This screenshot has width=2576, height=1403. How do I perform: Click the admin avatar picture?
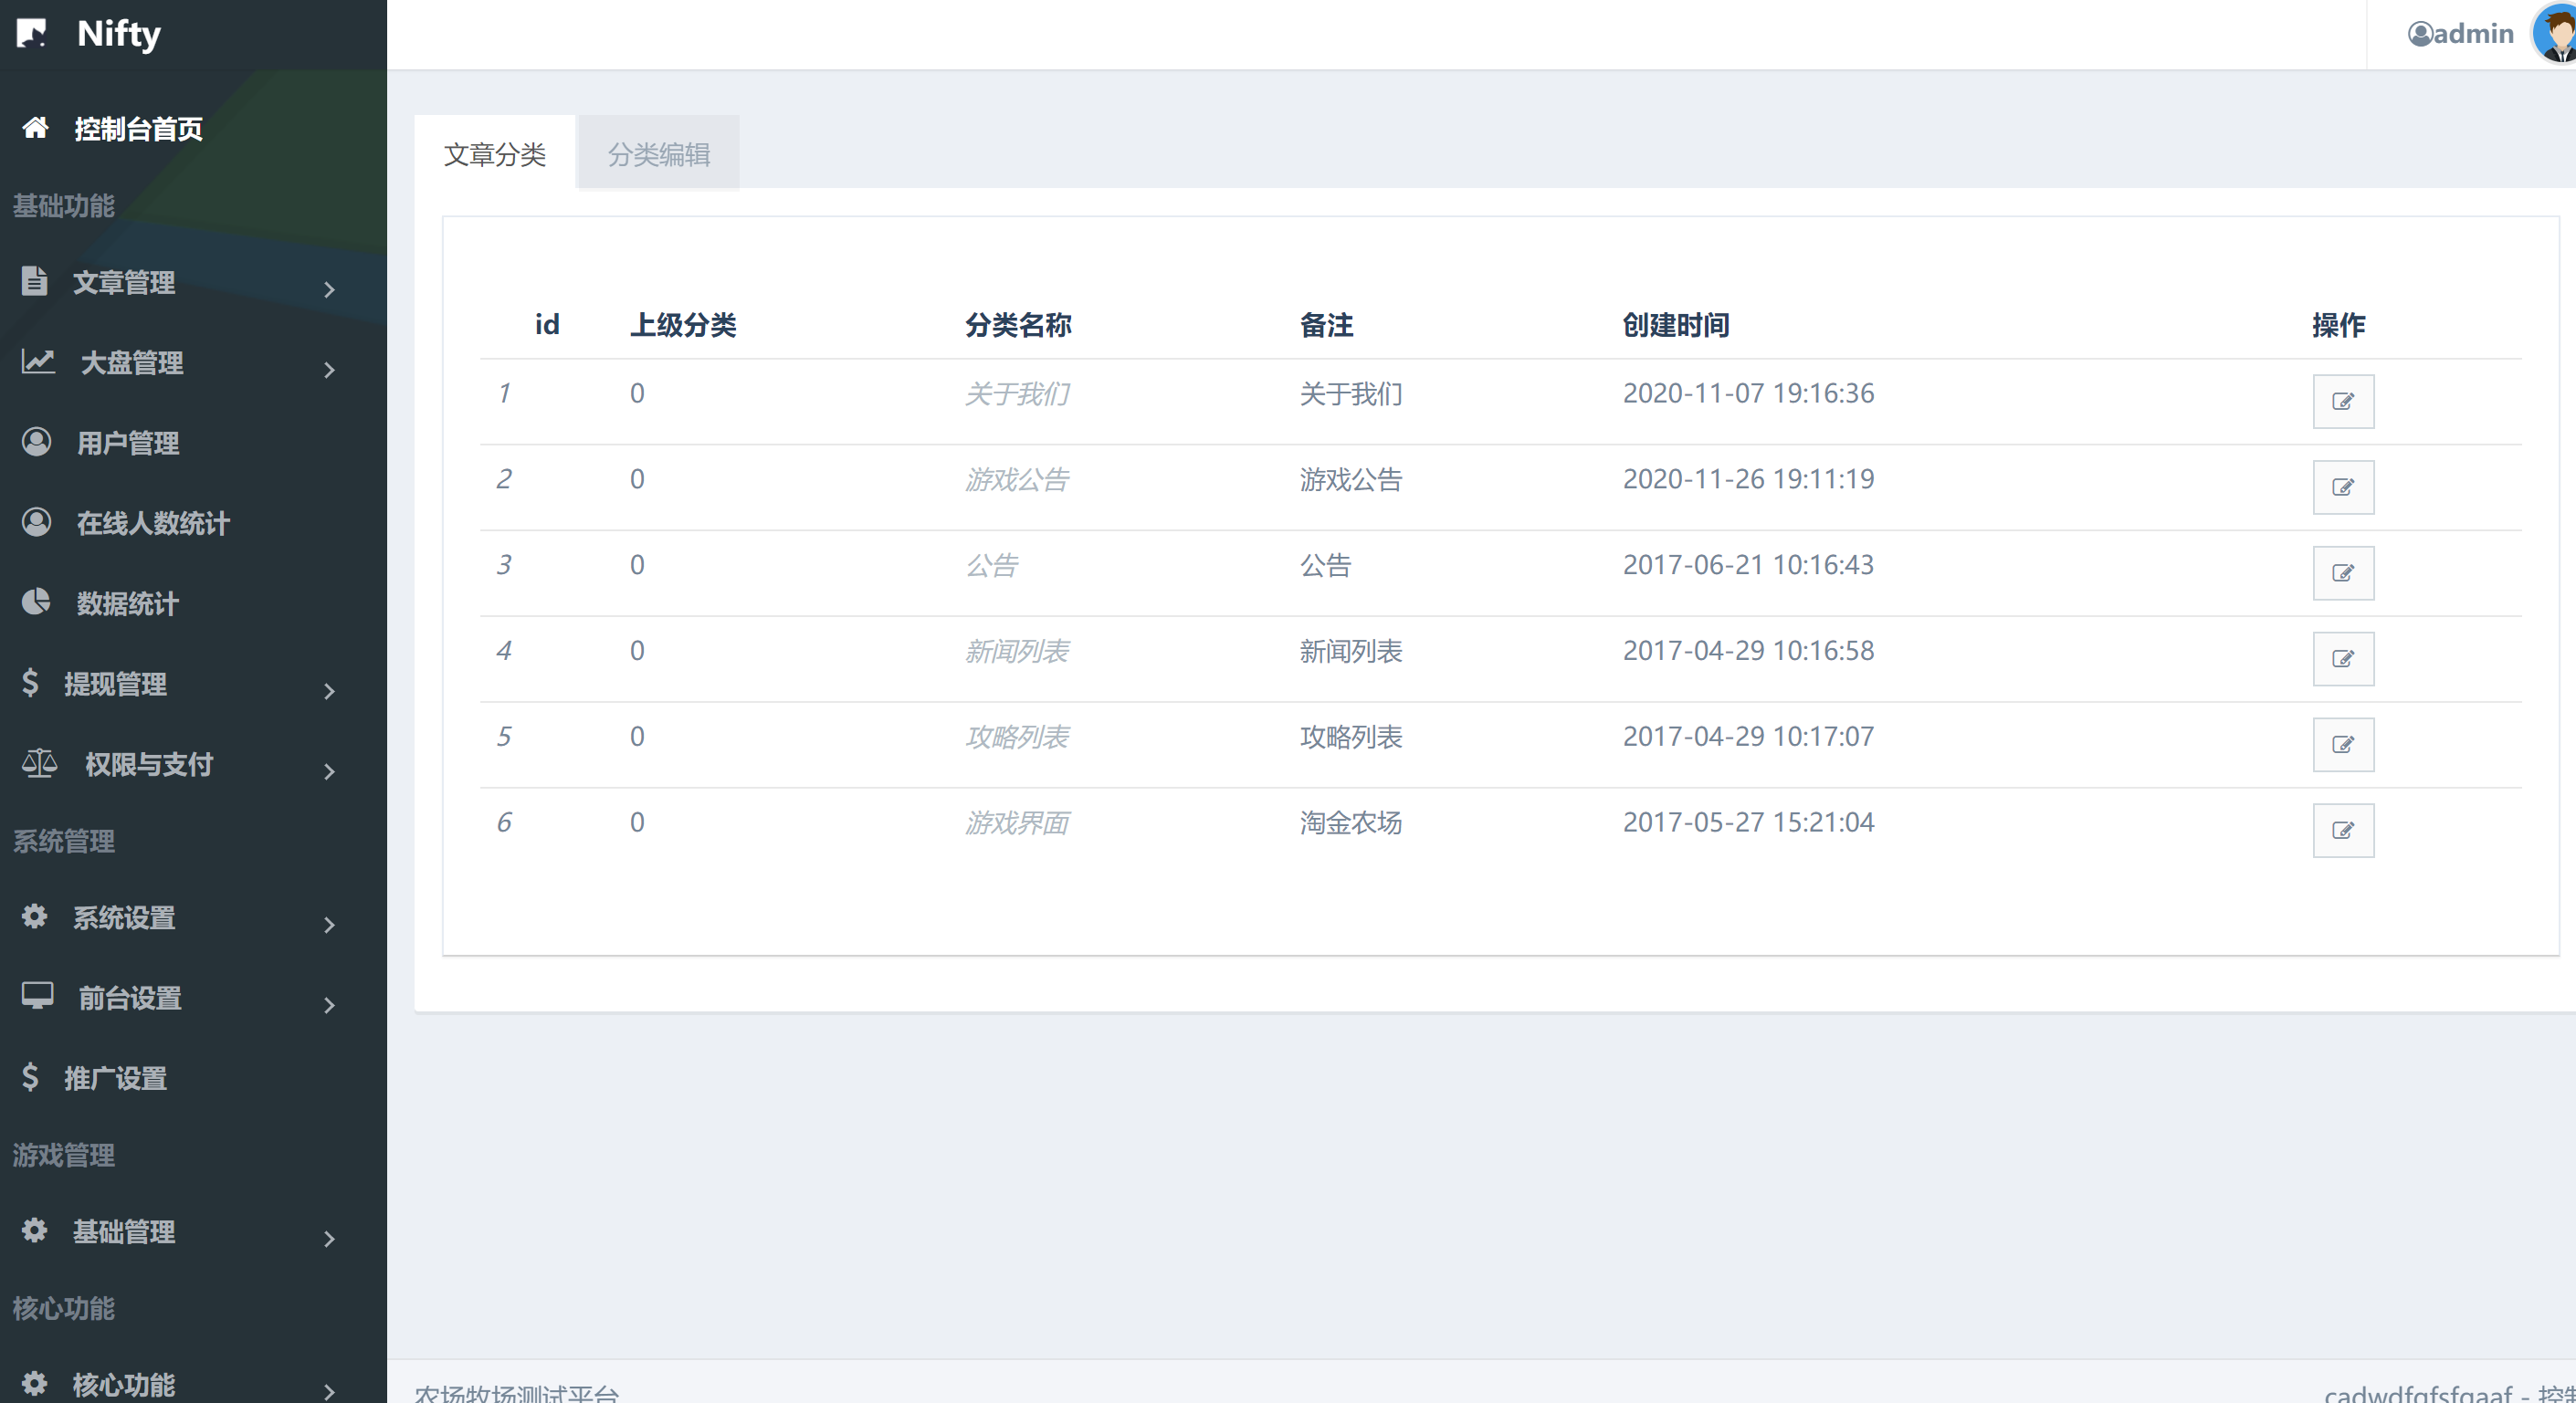coord(2556,34)
